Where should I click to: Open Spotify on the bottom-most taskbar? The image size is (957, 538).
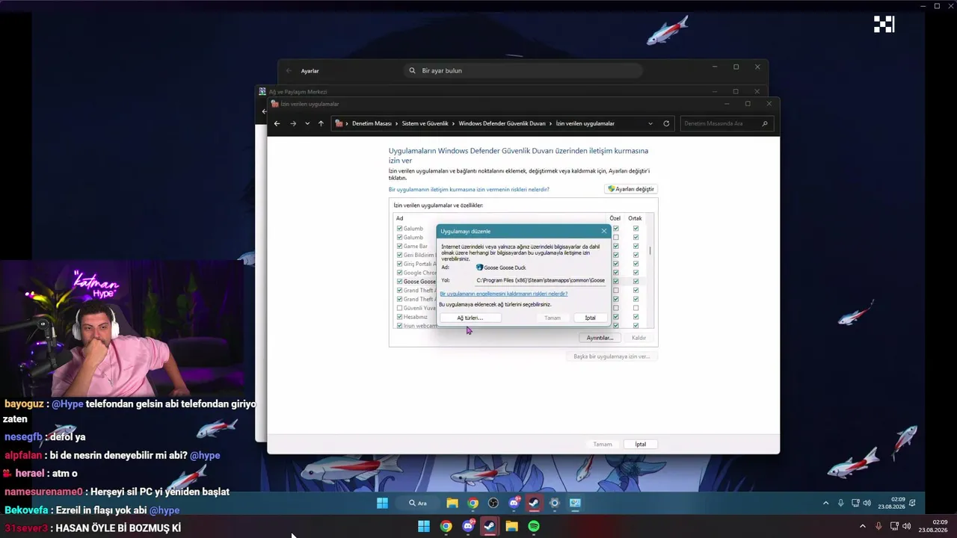(x=534, y=526)
